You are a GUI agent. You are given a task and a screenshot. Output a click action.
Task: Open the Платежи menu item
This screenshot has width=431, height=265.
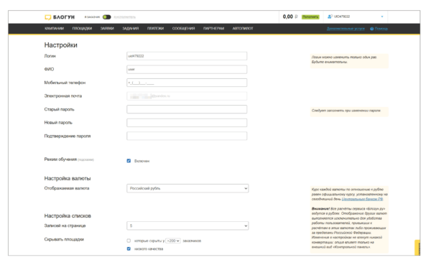155,28
